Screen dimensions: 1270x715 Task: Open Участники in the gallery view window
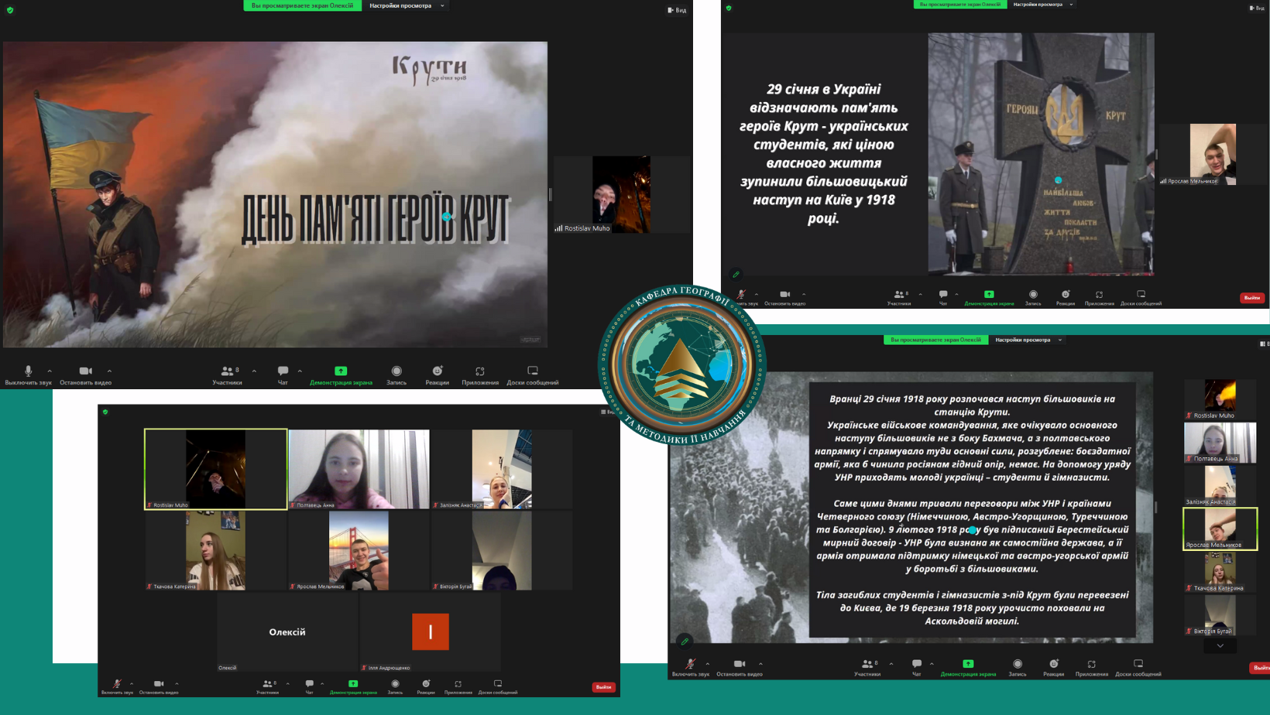[267, 686]
